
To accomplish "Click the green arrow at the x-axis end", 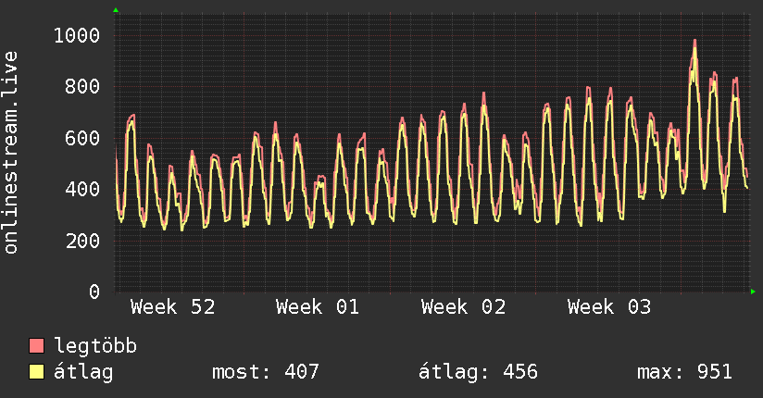I will pyautogui.click(x=753, y=292).
